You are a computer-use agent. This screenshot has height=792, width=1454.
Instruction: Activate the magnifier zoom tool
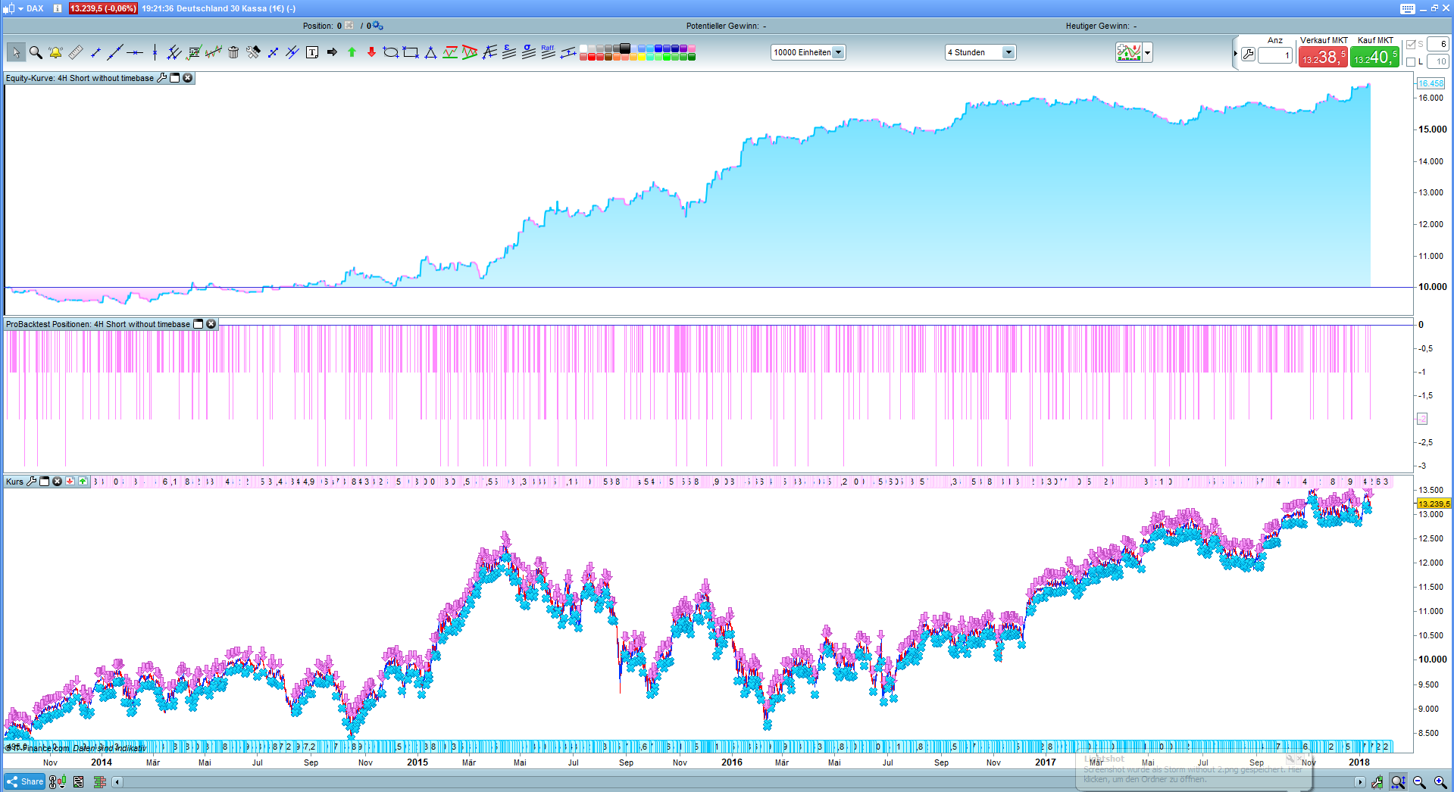36,52
